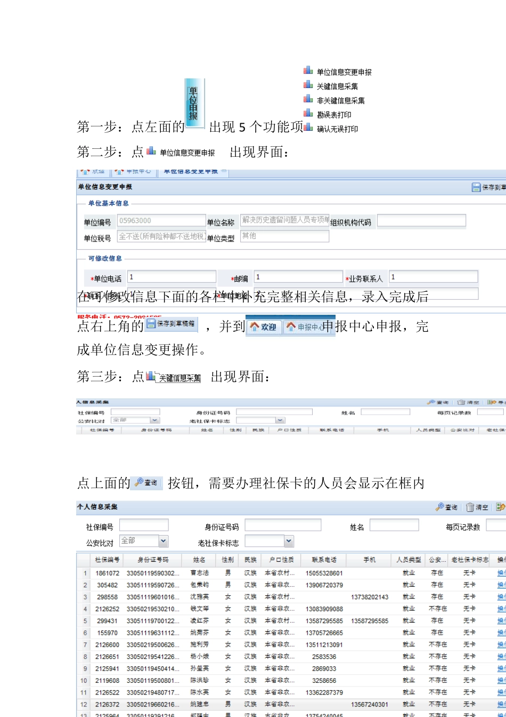This screenshot has width=506, height=717.
Task: Click the 单位名称 field 解决历史遗留问题人员
Action: (x=284, y=219)
